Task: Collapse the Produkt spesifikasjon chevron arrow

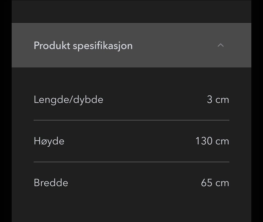Action: pyautogui.click(x=220, y=45)
